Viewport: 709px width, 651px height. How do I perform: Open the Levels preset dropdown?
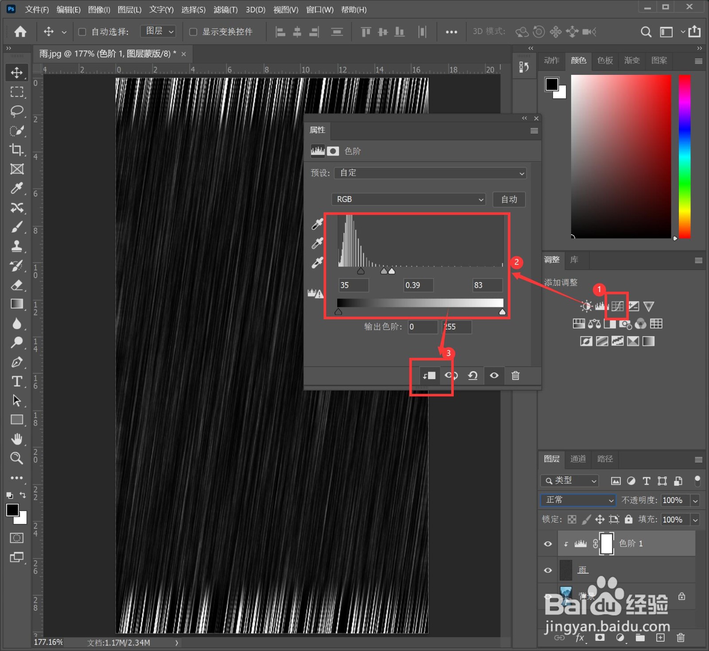(431, 173)
